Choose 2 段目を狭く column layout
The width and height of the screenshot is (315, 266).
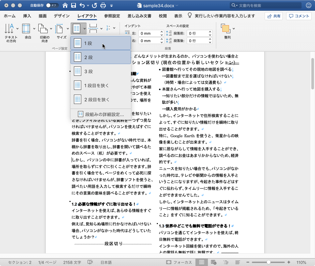(x=101, y=99)
